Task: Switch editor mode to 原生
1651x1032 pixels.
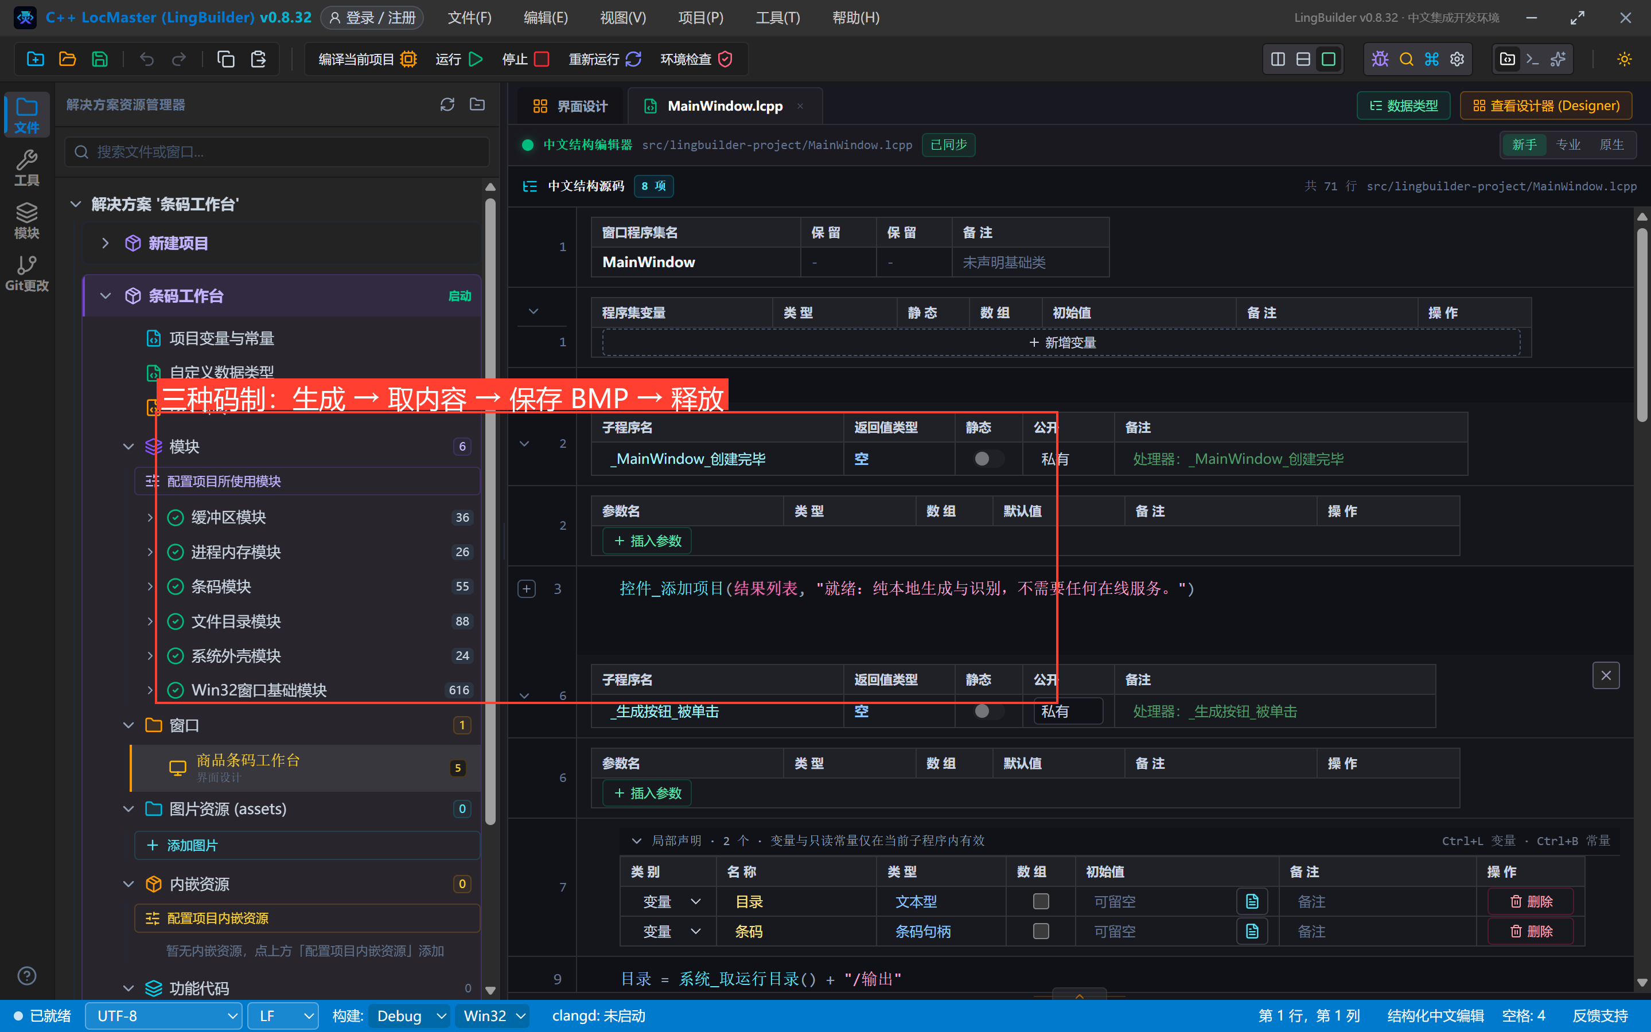Action: [1611, 144]
